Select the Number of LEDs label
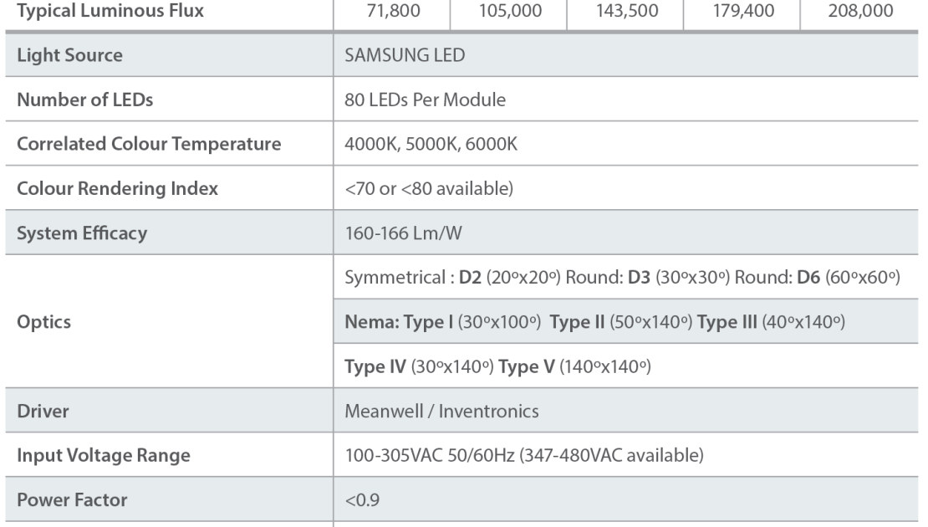The height and width of the screenshot is (527, 928). coord(84,100)
